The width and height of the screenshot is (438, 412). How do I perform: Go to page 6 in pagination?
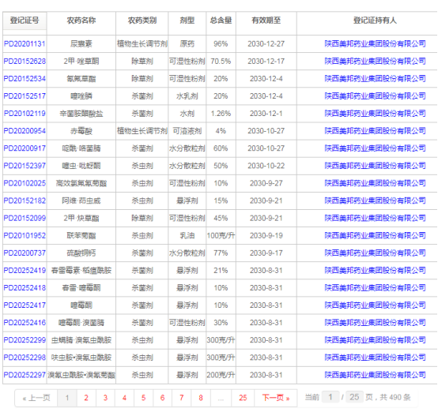click(162, 398)
